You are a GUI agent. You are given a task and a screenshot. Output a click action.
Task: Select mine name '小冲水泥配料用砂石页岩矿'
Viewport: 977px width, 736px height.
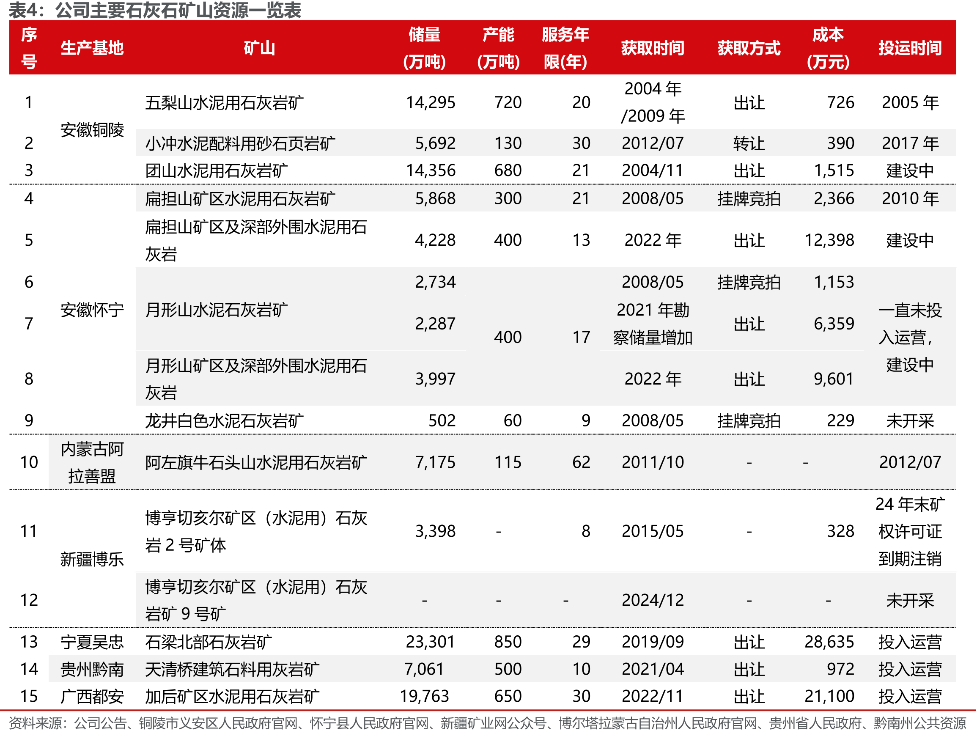pyautogui.click(x=240, y=143)
